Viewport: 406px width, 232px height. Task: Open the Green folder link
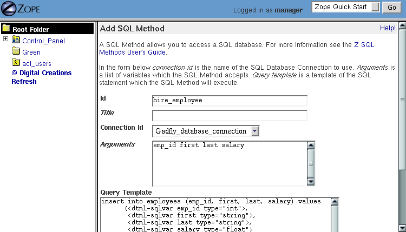[31, 52]
